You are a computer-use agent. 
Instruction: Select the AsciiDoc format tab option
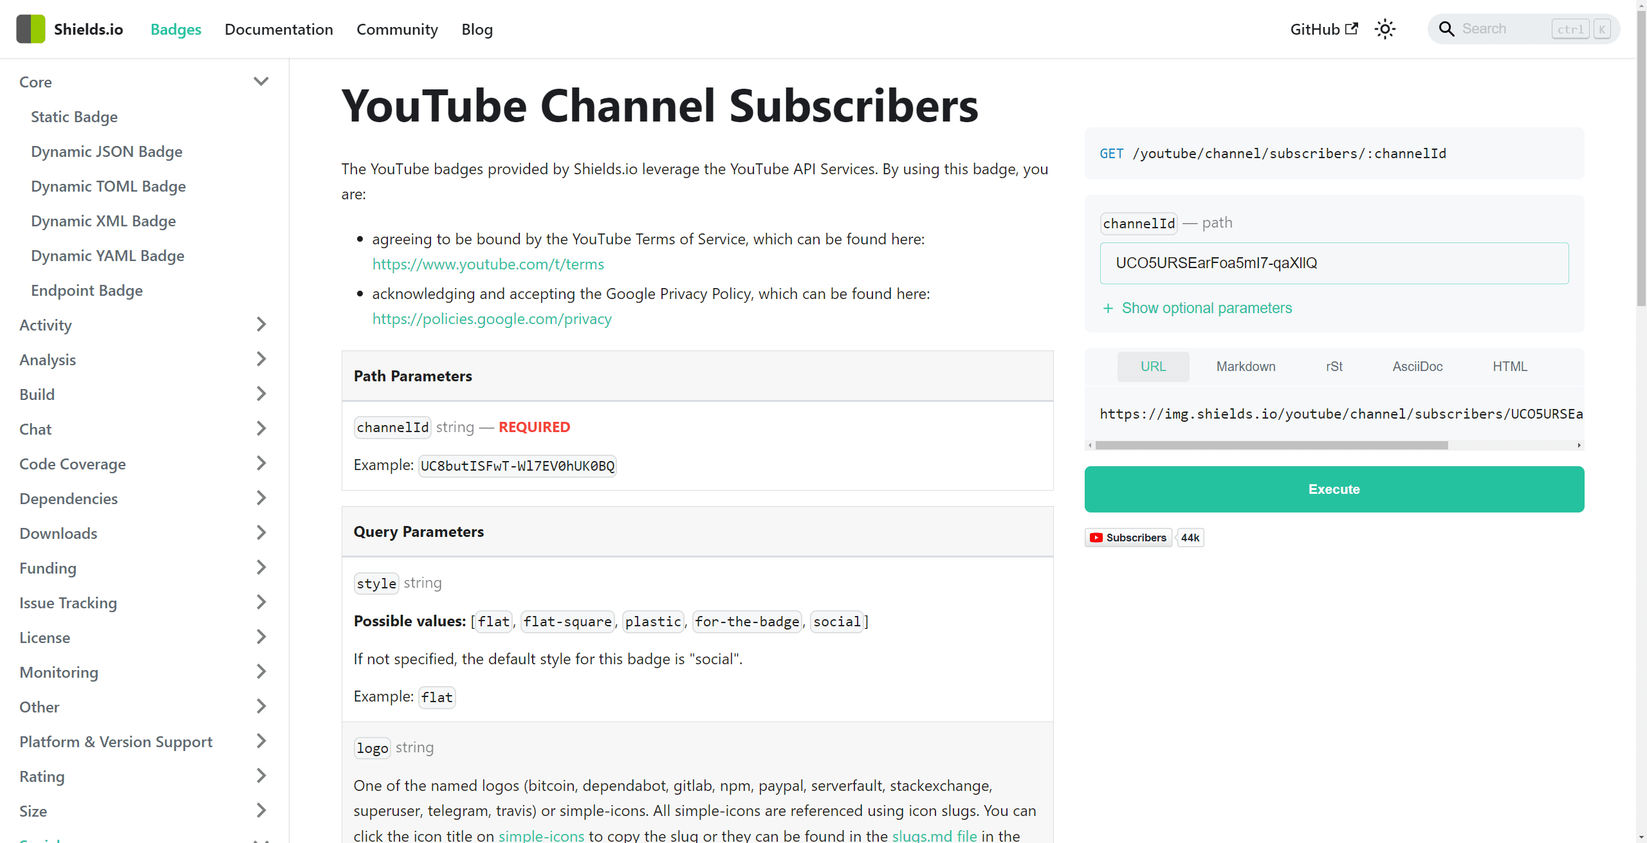1415,367
